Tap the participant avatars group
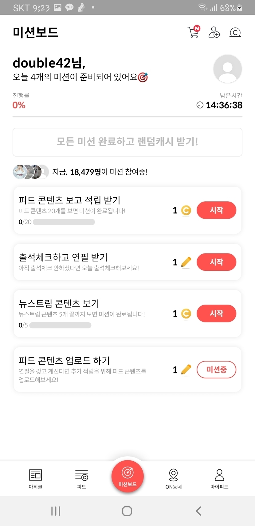The width and height of the screenshot is (255, 526). (x=31, y=172)
